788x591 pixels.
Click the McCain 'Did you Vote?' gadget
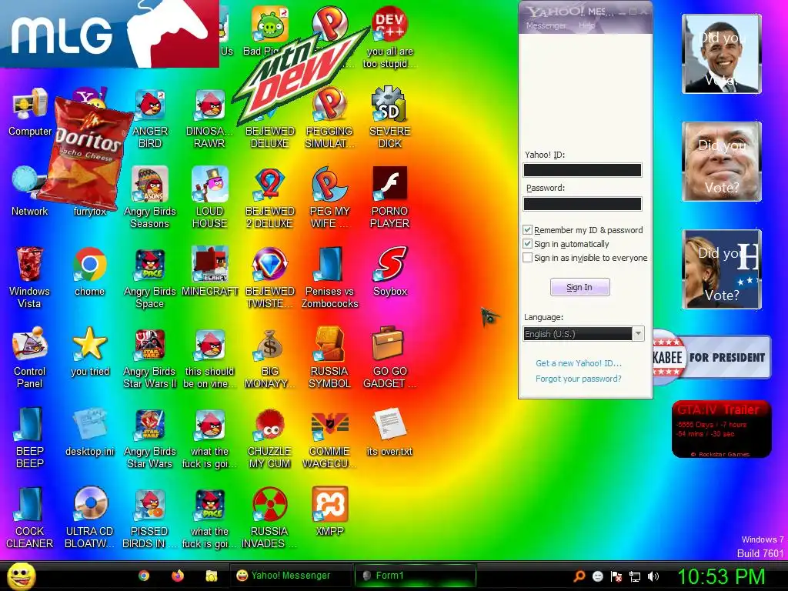pyautogui.click(x=722, y=162)
